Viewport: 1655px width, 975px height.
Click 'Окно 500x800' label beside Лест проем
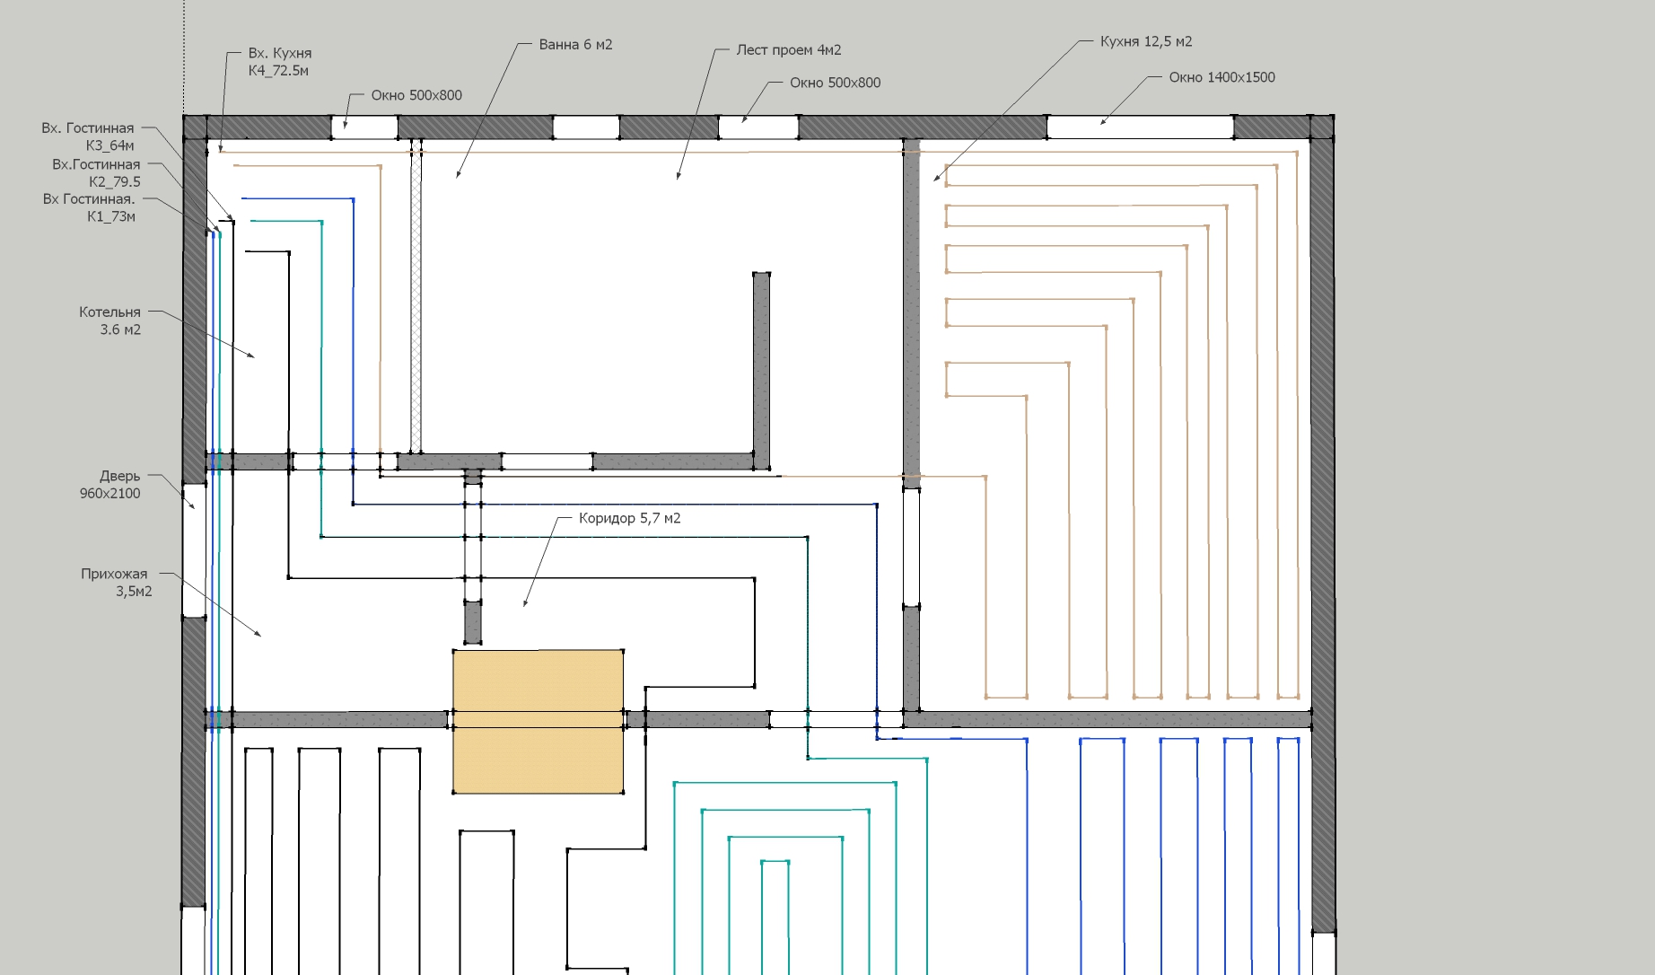[x=835, y=83]
